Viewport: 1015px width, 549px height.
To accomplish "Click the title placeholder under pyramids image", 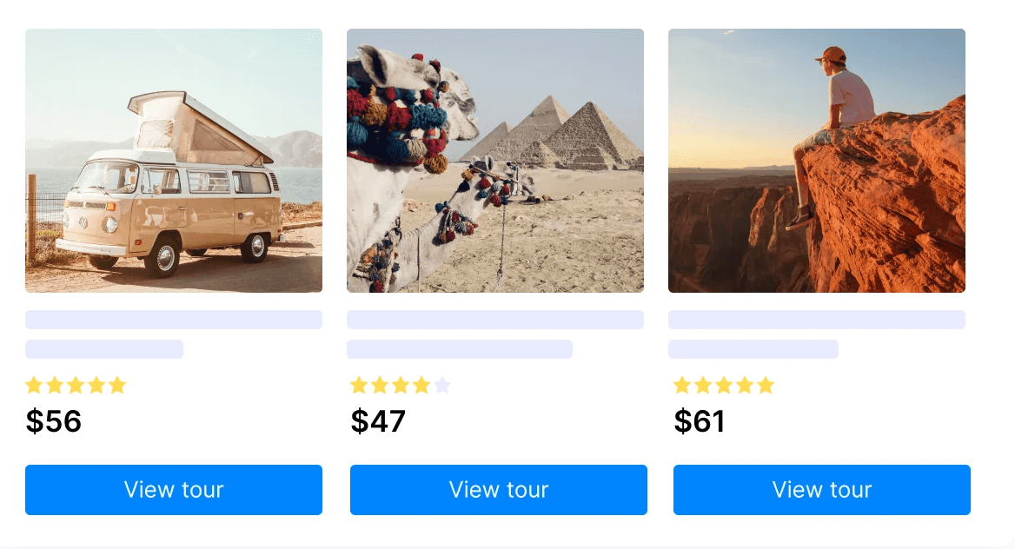I will (495, 320).
